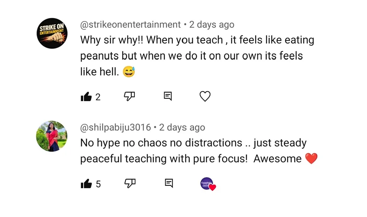
Task: Open the @shilpabiju3016 profile picture
Action: coord(52,136)
